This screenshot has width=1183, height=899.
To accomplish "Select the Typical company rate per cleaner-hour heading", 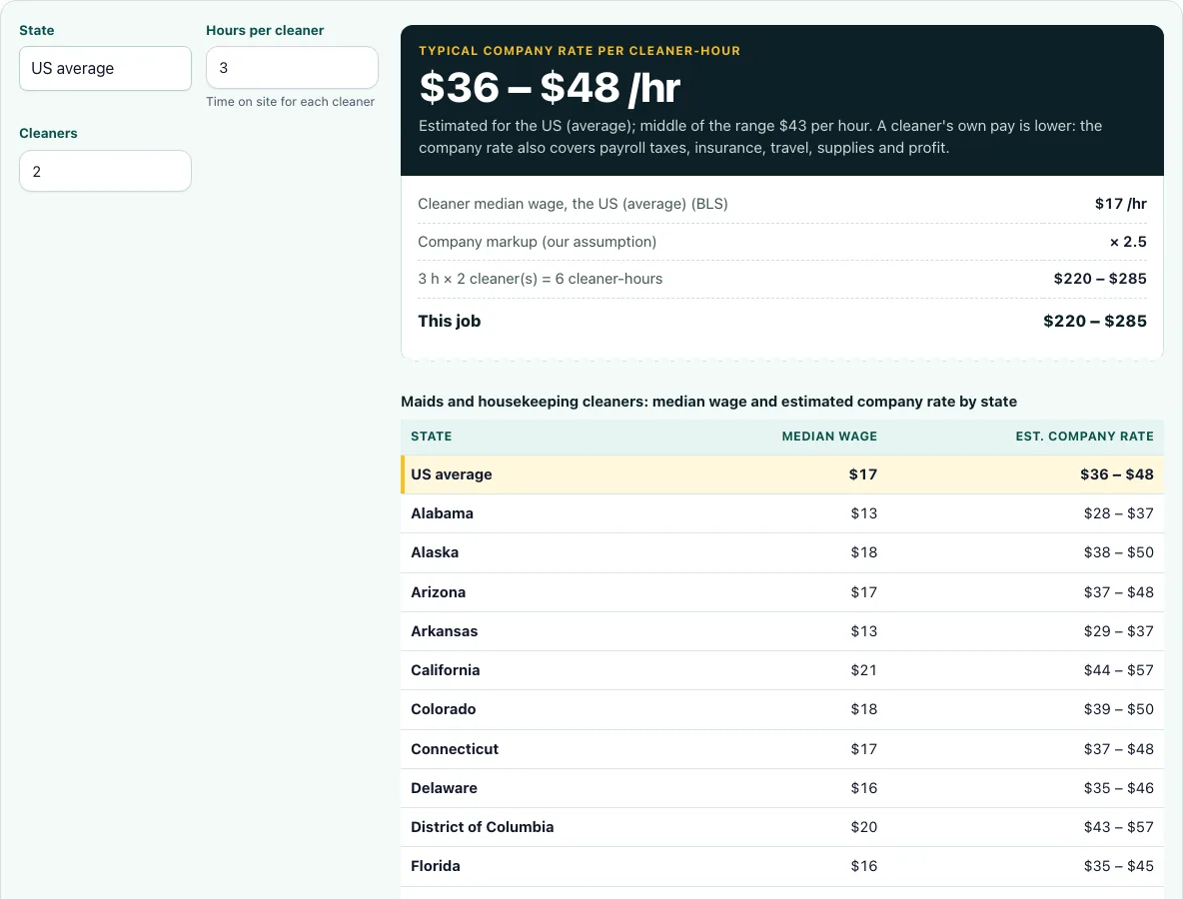I will click(580, 51).
